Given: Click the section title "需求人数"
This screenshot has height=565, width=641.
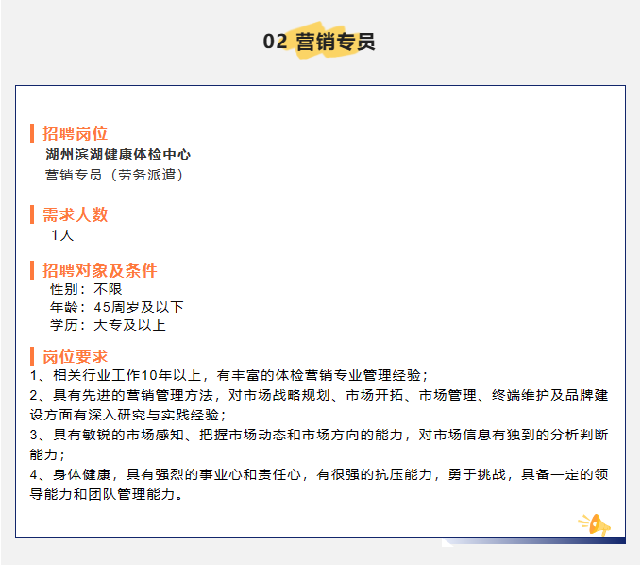Looking at the screenshot, I should pos(75,214).
